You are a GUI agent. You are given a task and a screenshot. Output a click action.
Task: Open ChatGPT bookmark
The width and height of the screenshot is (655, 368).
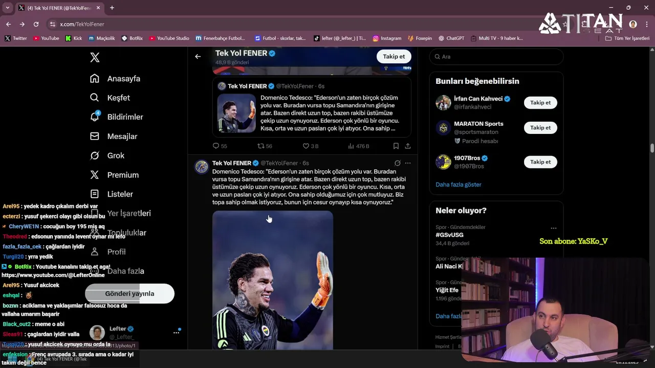click(451, 38)
